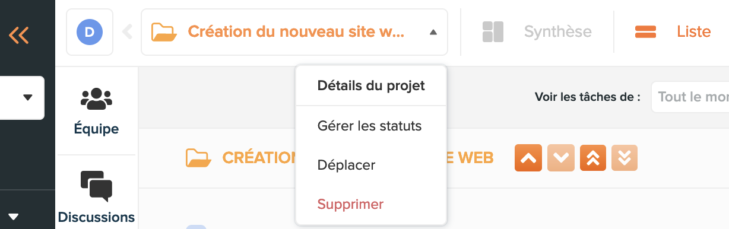Expand the left sidebar dropdown box

coord(22,97)
